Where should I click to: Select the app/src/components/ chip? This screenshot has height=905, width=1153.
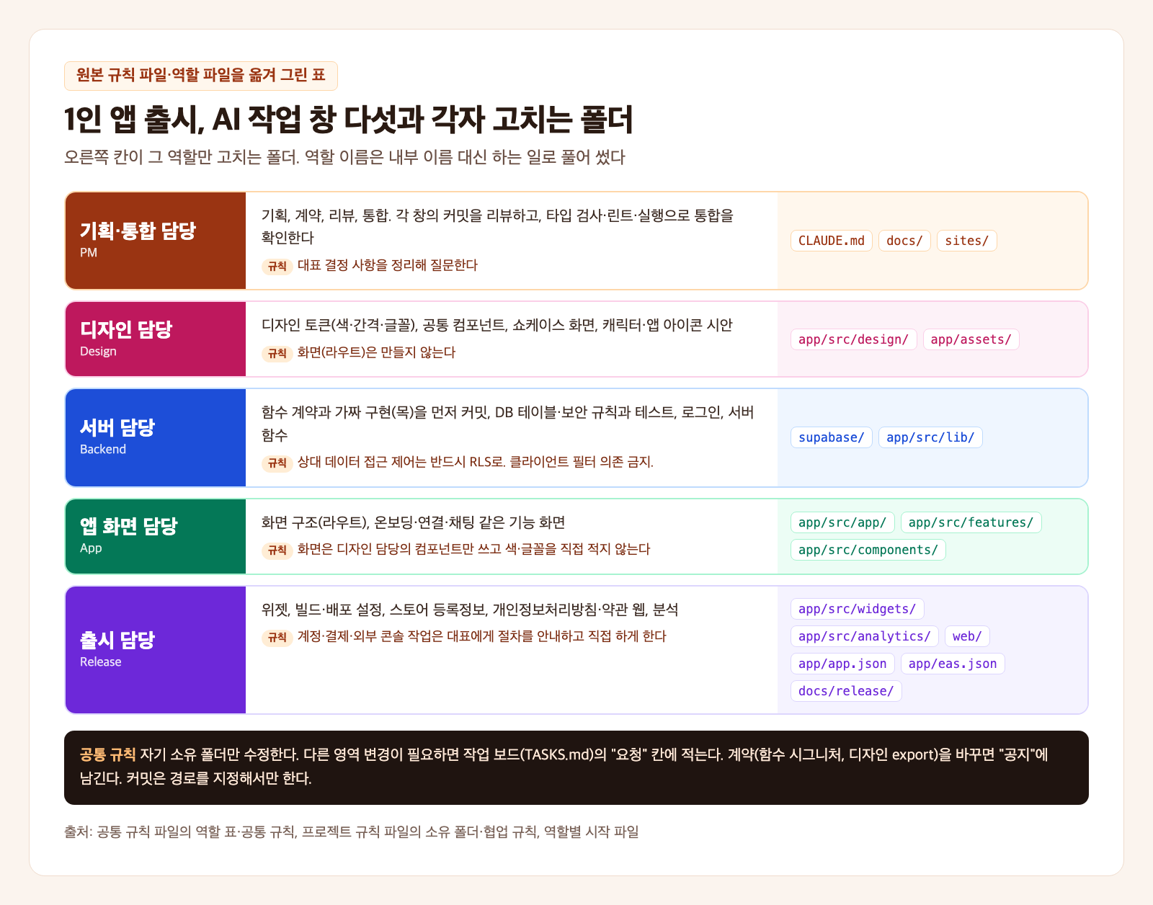(868, 550)
